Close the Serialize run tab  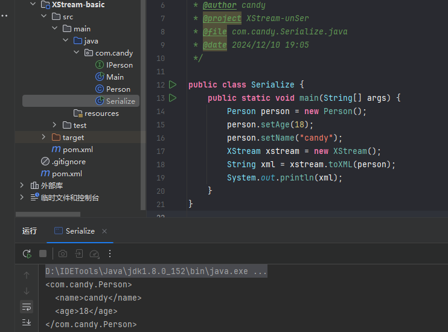pos(104,231)
